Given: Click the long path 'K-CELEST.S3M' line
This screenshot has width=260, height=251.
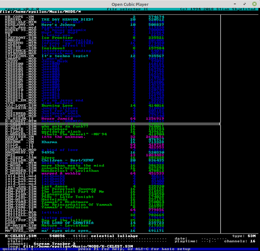Looking at the screenshot, I should [78, 246].
